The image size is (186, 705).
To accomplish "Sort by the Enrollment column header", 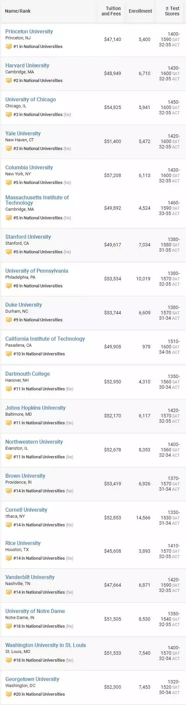I will tap(140, 11).
